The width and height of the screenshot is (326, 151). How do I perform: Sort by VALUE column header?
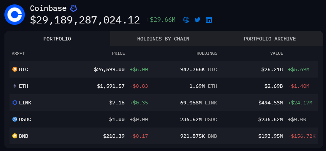pyautogui.click(x=277, y=53)
